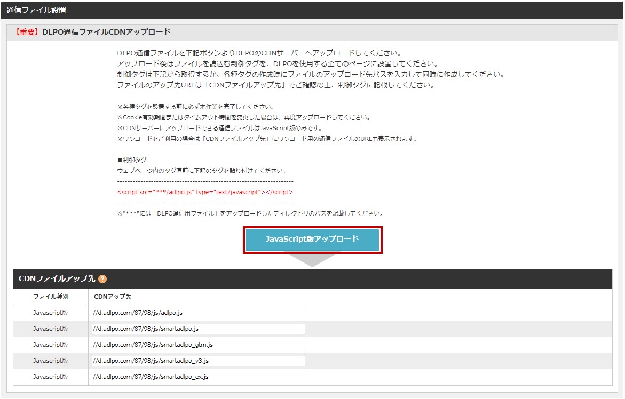Click the note starting ※各種タグを設置する前
Screen dimensions: 625x399
point(196,107)
